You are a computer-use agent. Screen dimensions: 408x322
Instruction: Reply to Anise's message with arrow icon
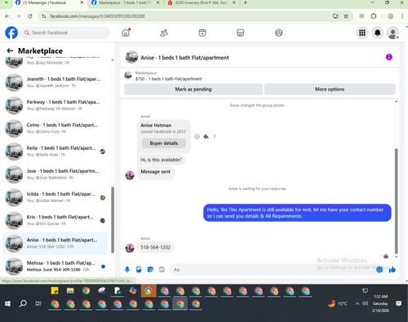point(206,136)
